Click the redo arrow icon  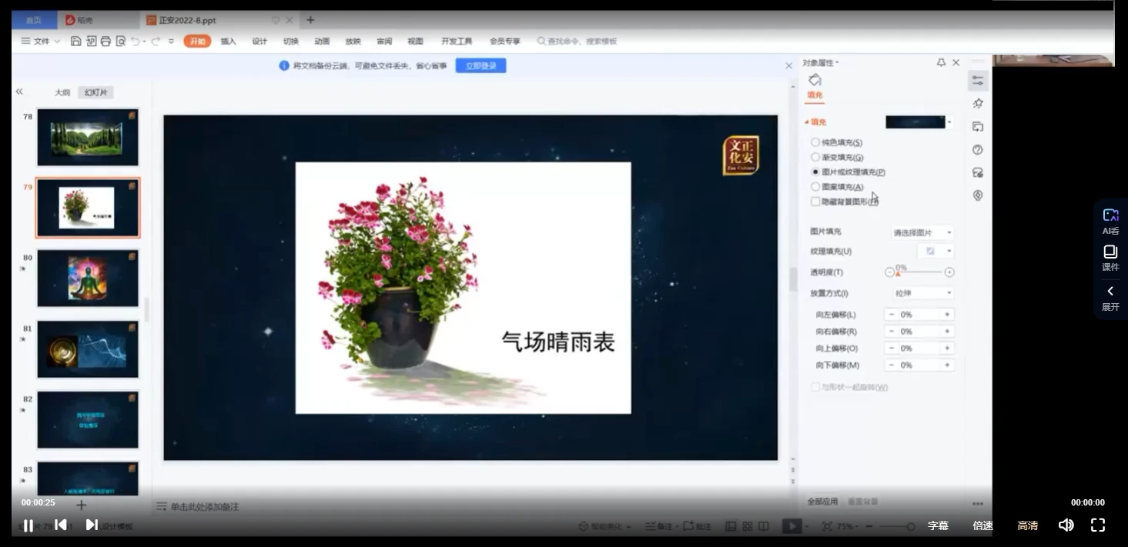pos(156,42)
